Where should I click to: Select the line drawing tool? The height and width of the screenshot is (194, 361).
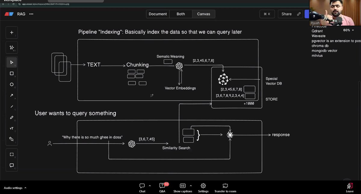[x=12, y=106]
